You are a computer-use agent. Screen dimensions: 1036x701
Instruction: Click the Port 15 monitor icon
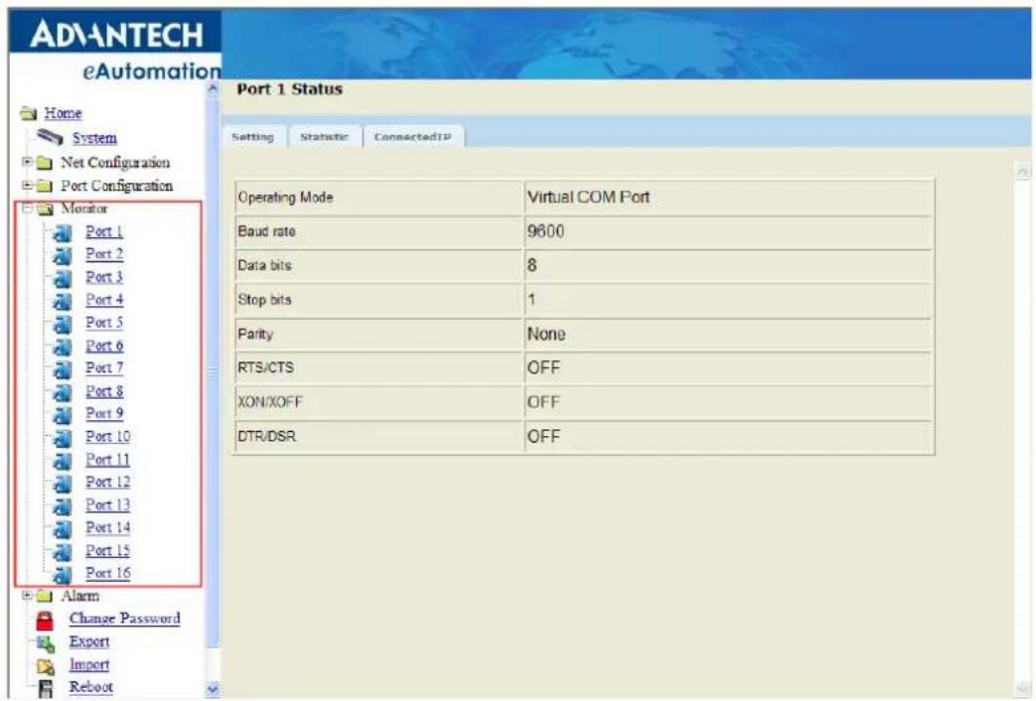[x=63, y=552]
